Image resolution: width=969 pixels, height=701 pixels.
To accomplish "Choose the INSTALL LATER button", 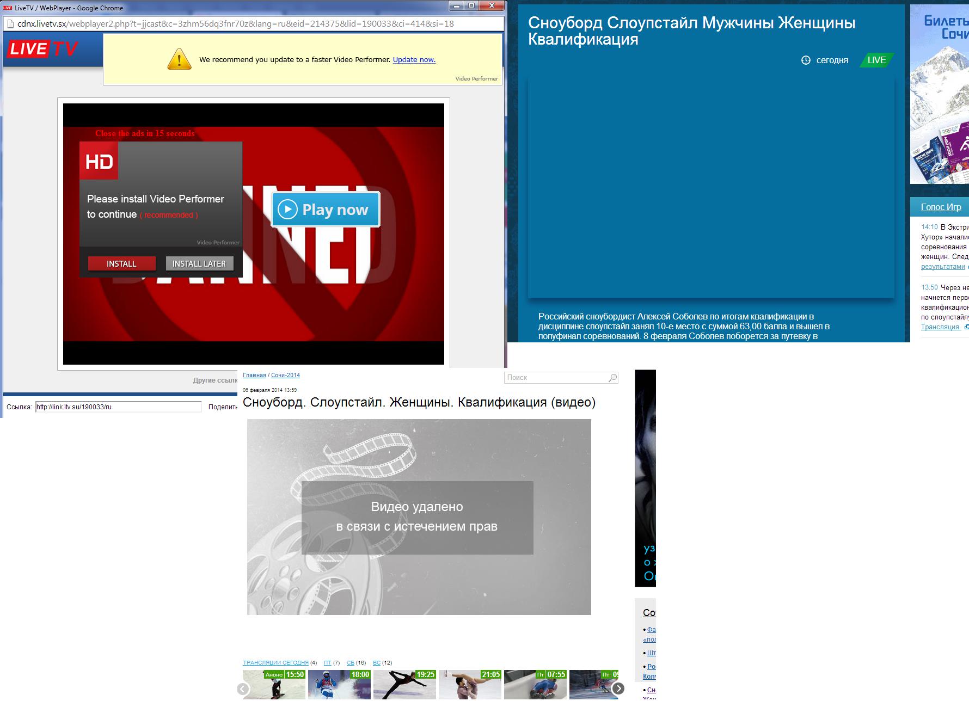I will point(199,263).
